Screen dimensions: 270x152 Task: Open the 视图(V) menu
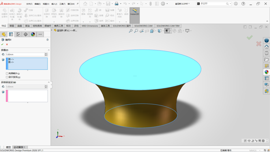(x=46, y=4)
